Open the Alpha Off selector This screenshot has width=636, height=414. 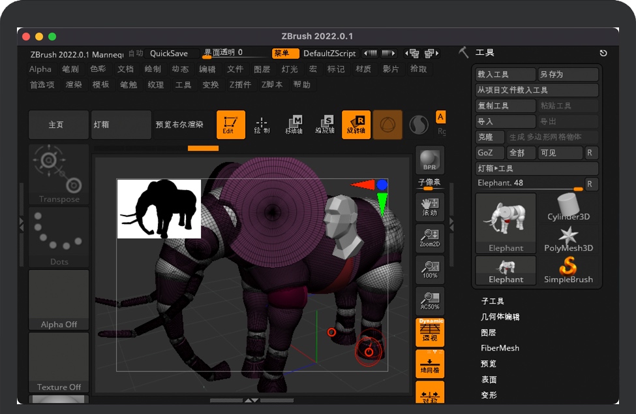pos(59,300)
